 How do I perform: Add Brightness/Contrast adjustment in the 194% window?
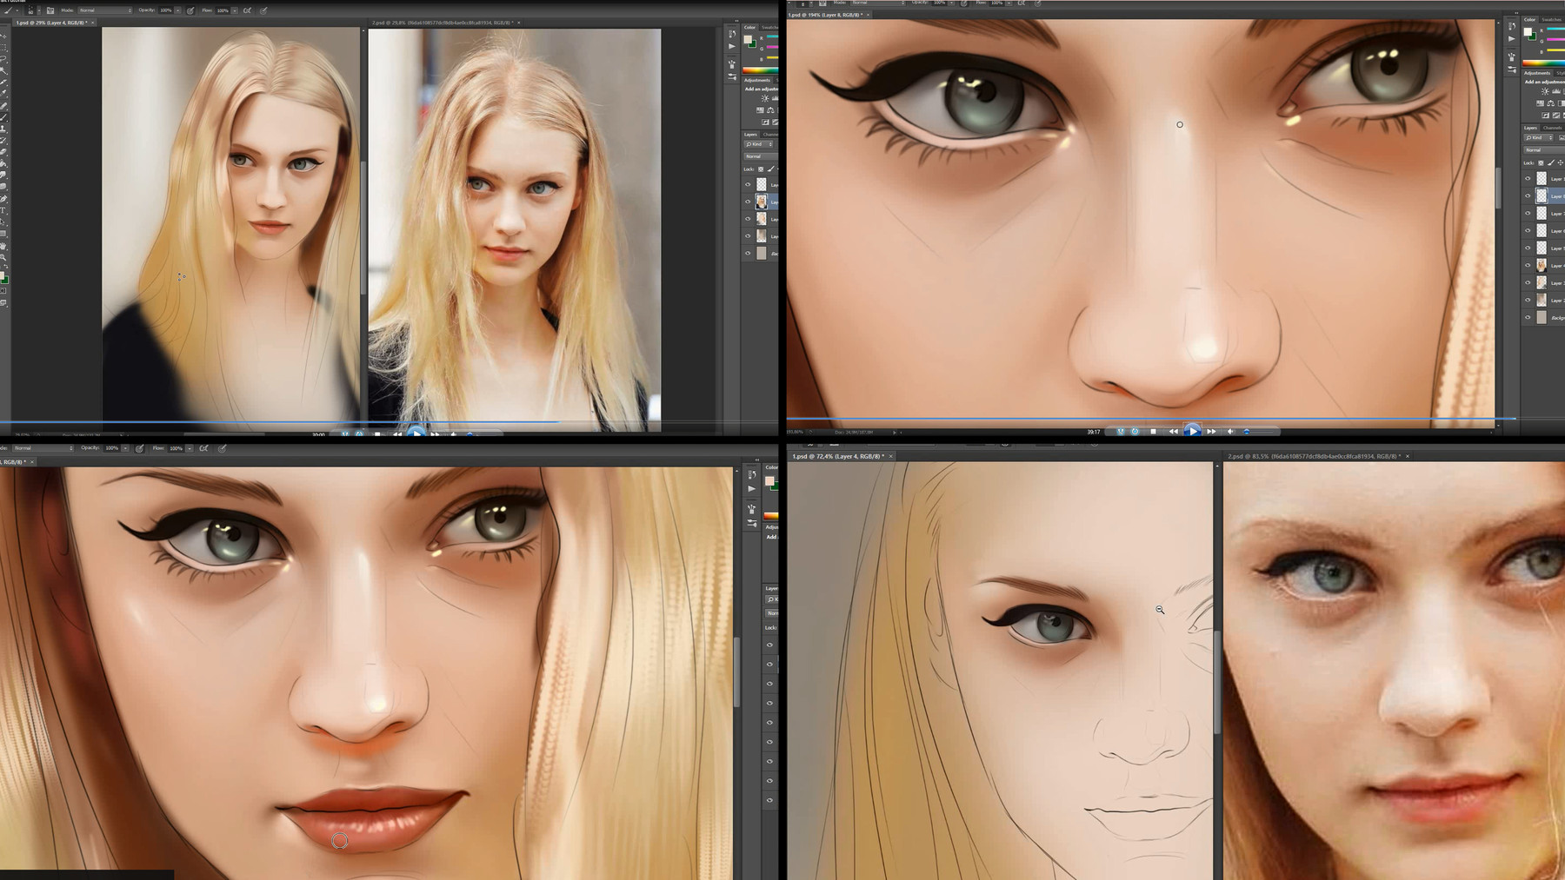(1545, 91)
